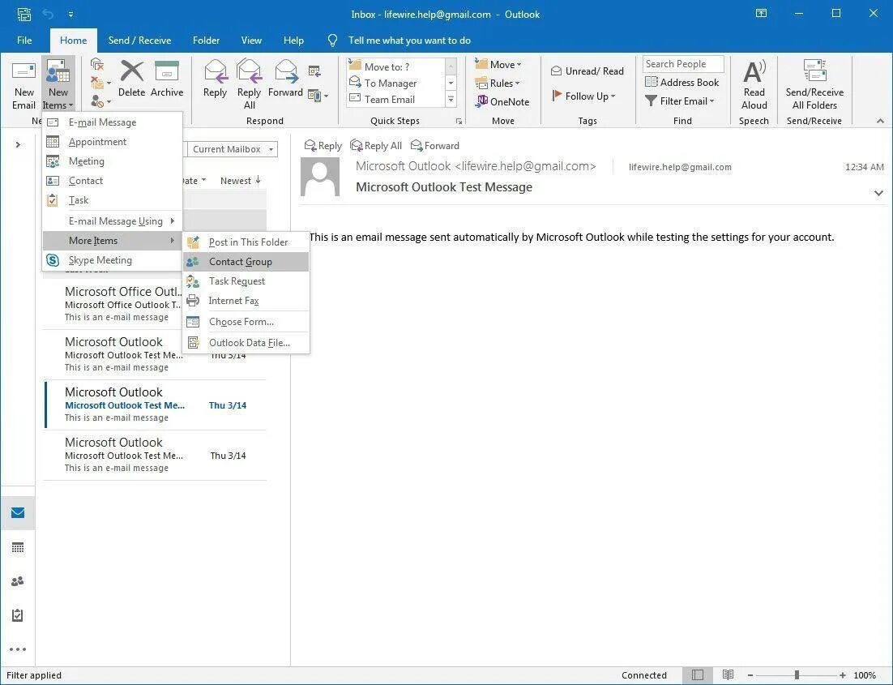Click the Reply All ribbon icon

click(249, 84)
